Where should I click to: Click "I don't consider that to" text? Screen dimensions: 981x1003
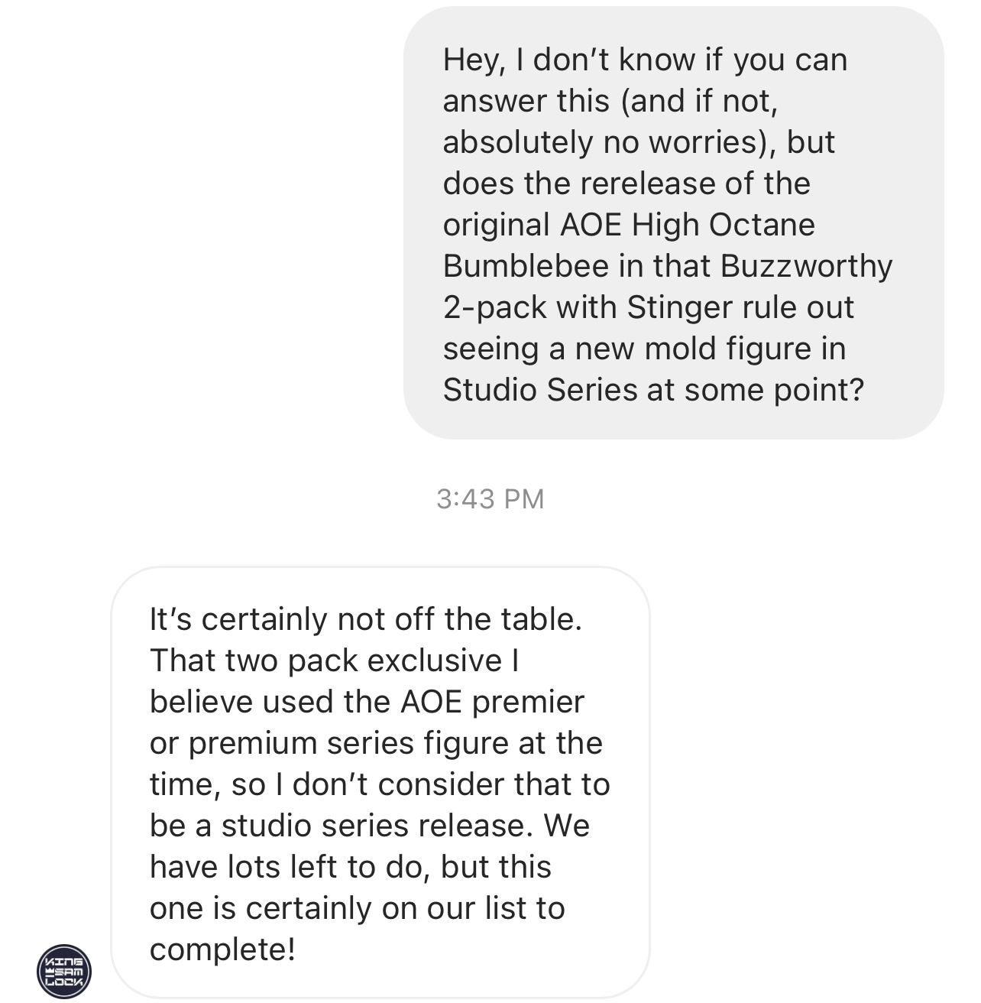tap(451, 784)
